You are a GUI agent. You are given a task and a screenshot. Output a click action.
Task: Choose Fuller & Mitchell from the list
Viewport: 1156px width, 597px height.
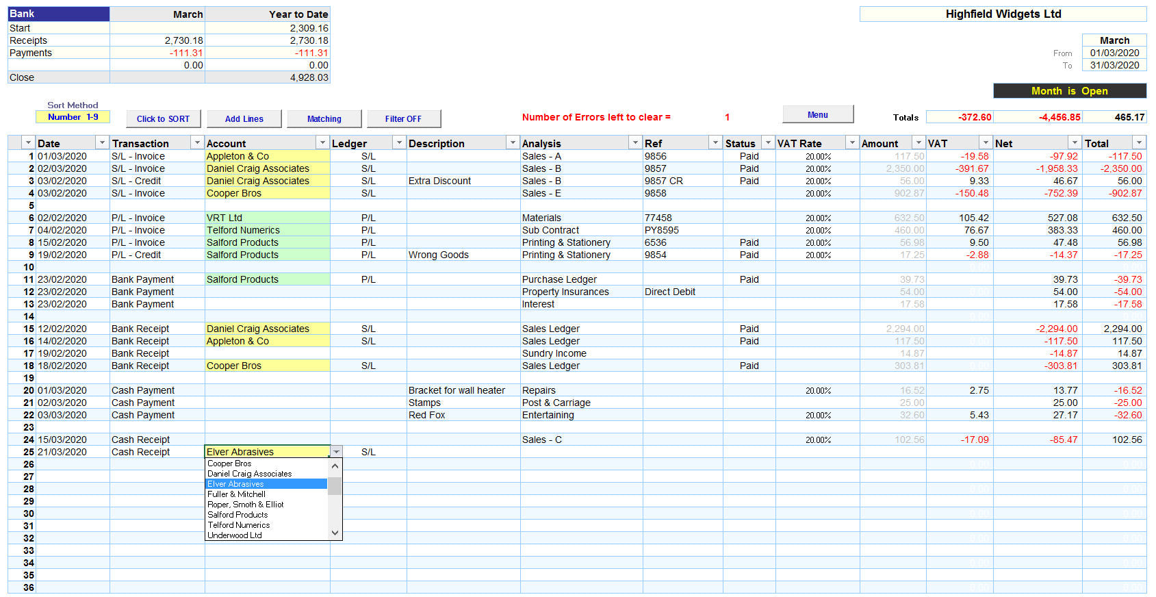point(267,494)
